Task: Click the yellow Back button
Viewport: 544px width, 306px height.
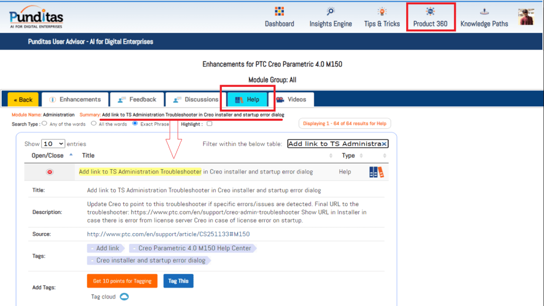Action: coord(23,100)
